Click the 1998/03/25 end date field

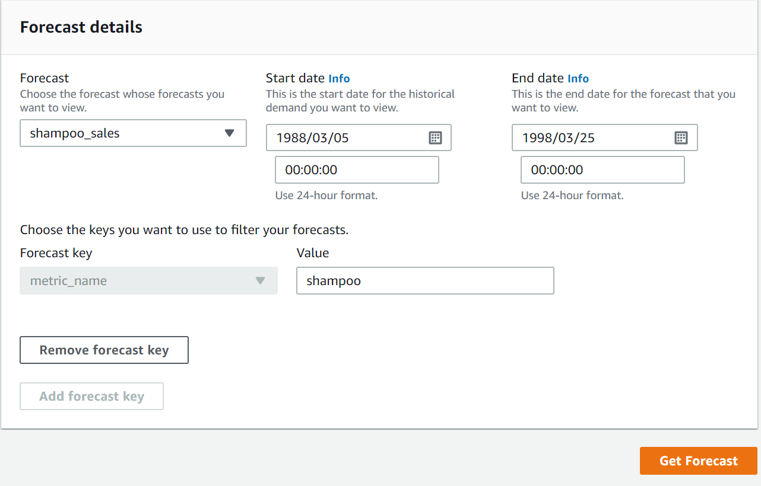594,138
